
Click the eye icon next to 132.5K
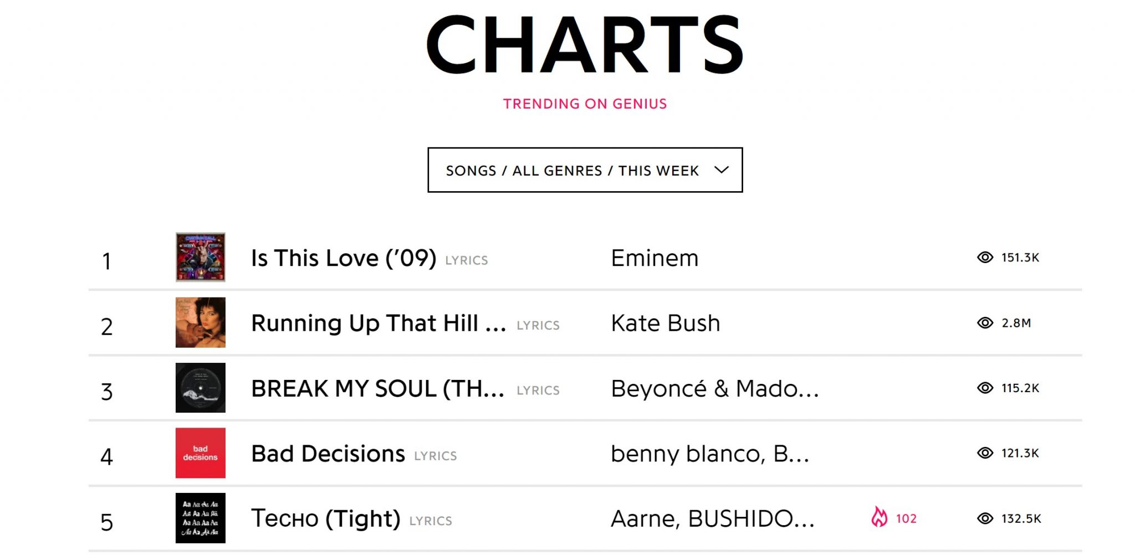985,518
